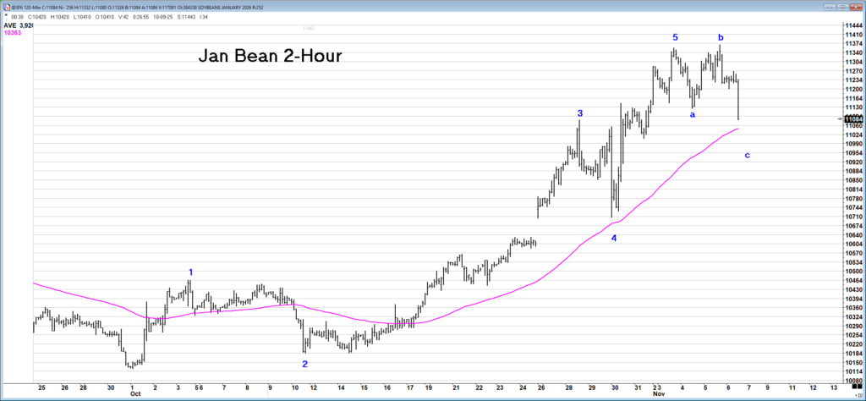The width and height of the screenshot is (866, 401).
Task: Click the Jan Bean 2-Hour title text
Action: coord(271,57)
